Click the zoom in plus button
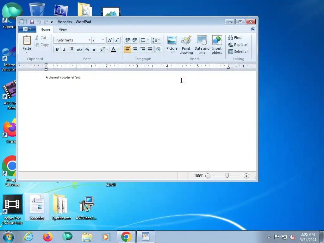324x243 pixels. coord(246,176)
